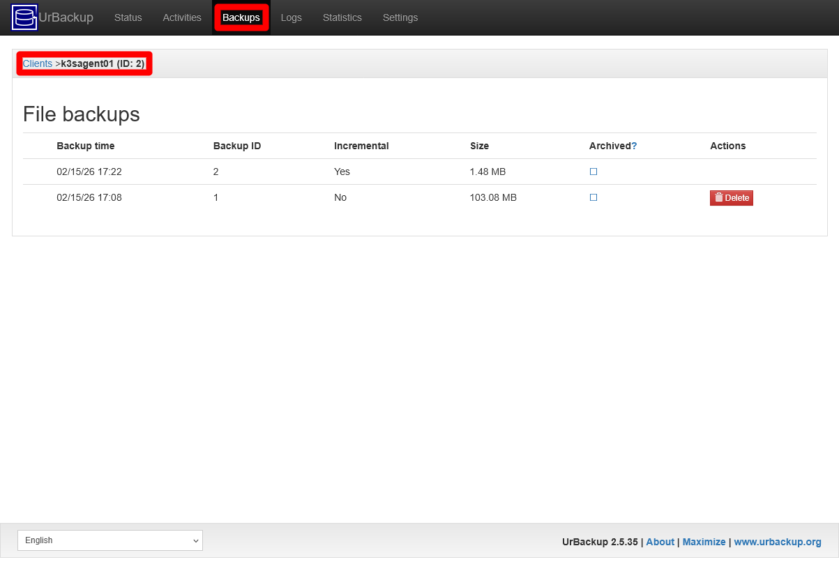Switch to the Status tab
The image size is (839, 562).
pyautogui.click(x=128, y=17)
